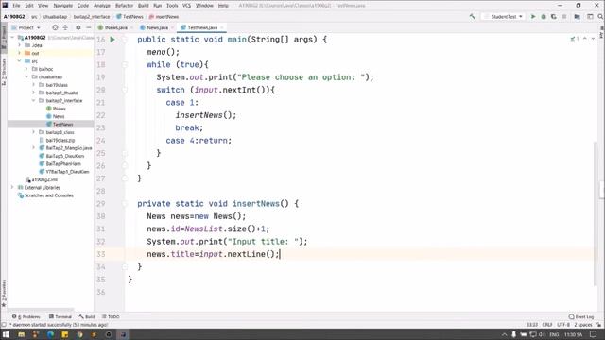Screen dimensions: 605x340
Task: Click CRLF line separator in status bar
Action: point(546,325)
